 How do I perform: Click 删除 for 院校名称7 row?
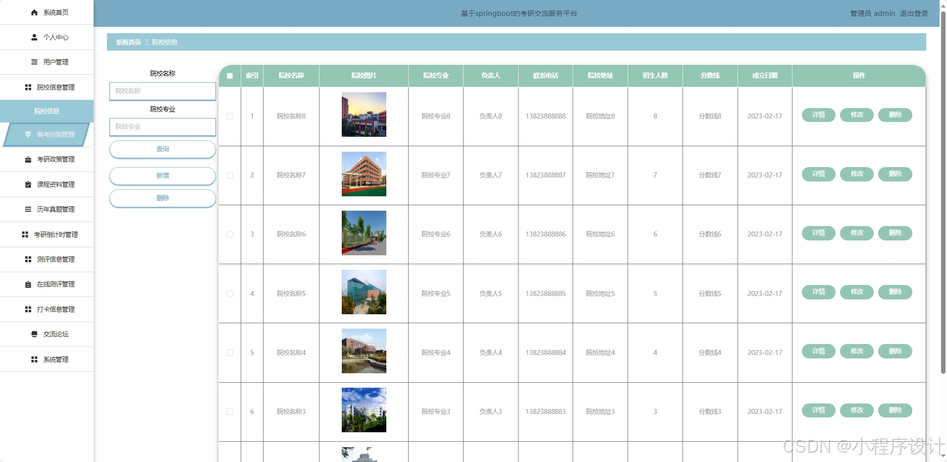(895, 174)
